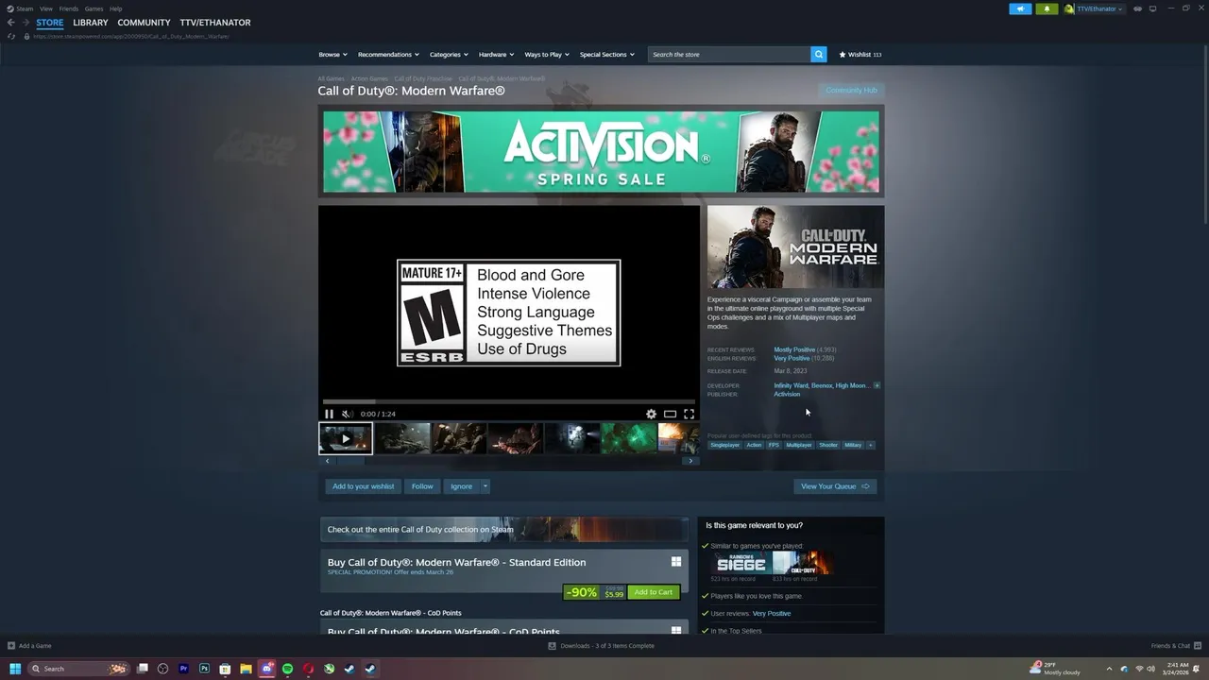Click the Community Hub button

[851, 91]
